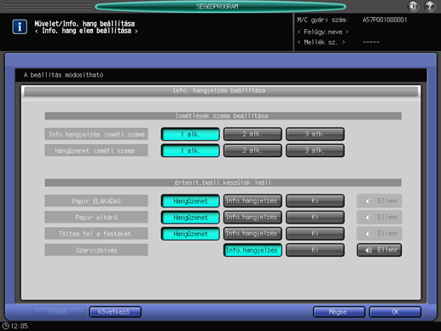Click Ellenr button for Papír eltérő

pos(380,218)
